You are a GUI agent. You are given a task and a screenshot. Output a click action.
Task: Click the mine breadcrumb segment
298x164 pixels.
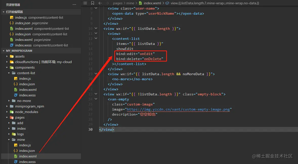point(130,3)
